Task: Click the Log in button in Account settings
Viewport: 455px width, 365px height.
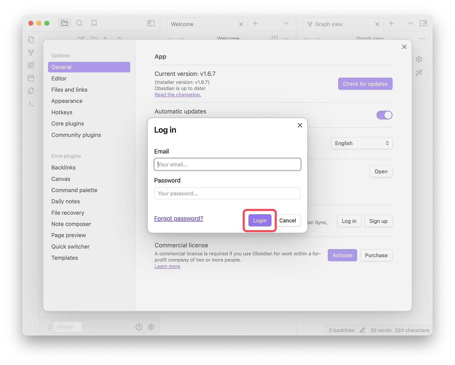Action: 349,221
